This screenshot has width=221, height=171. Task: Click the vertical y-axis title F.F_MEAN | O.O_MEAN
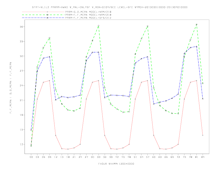tap(11, 88)
